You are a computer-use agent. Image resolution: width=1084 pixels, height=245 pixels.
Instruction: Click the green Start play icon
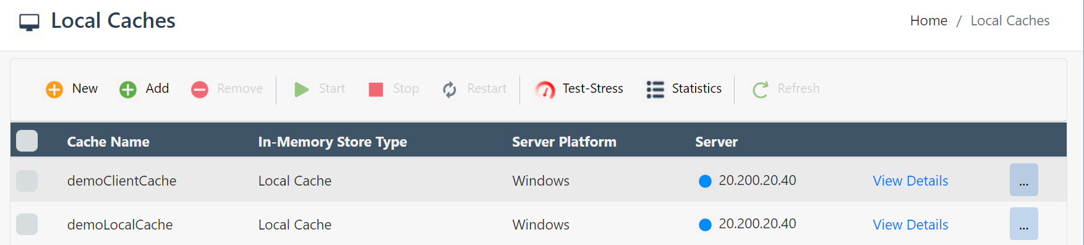pyautogui.click(x=301, y=90)
